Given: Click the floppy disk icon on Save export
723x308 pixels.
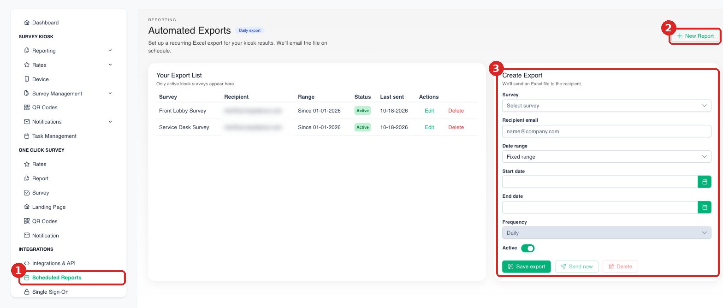Looking at the screenshot, I should [511, 267].
